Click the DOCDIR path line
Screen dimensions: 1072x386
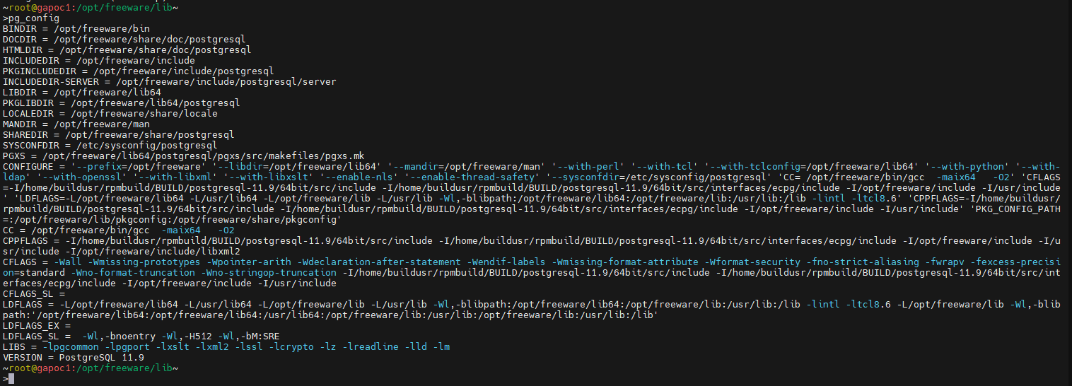(124, 39)
